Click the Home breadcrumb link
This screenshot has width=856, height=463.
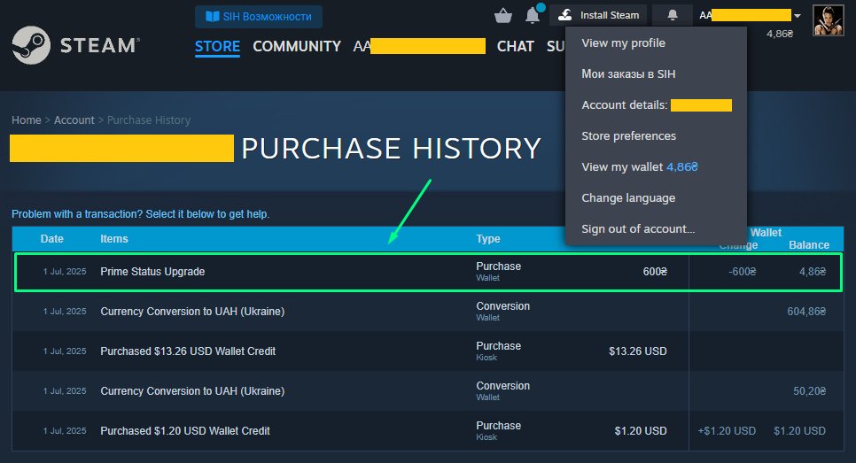point(27,120)
